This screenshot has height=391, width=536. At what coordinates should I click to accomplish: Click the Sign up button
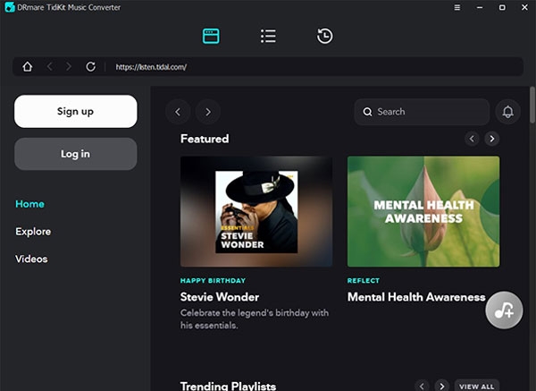point(75,112)
